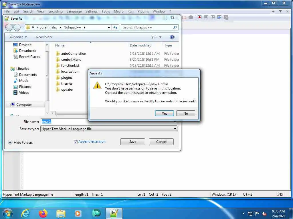Viewport: 293px width, 219px height.
Task: Click the folder as workspace toolbar icon
Action: (184, 17)
